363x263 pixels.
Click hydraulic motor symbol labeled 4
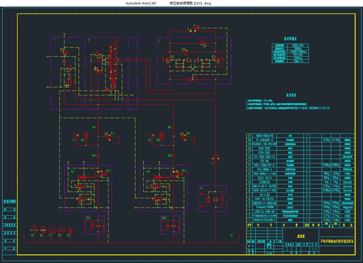[x=193, y=30]
